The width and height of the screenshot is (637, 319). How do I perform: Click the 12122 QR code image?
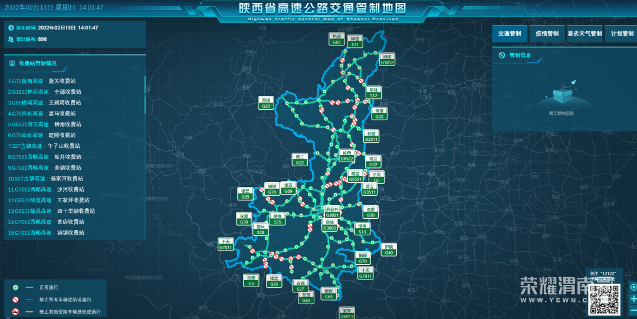(x=604, y=299)
